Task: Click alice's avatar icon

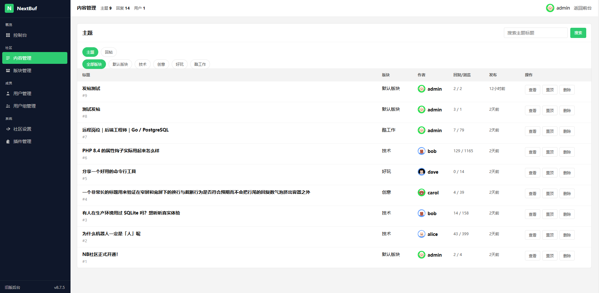Action: click(421, 234)
